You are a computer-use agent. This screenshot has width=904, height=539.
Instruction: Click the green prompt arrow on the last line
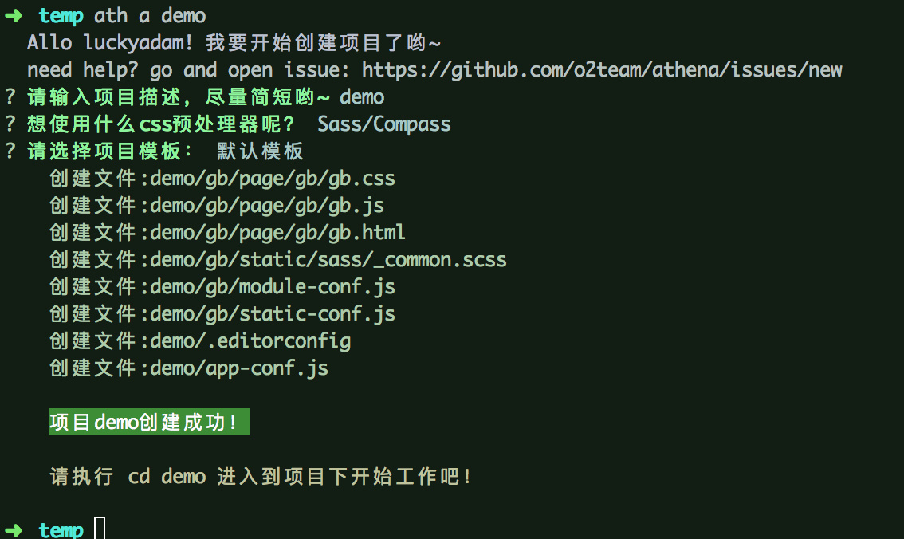click(14, 530)
